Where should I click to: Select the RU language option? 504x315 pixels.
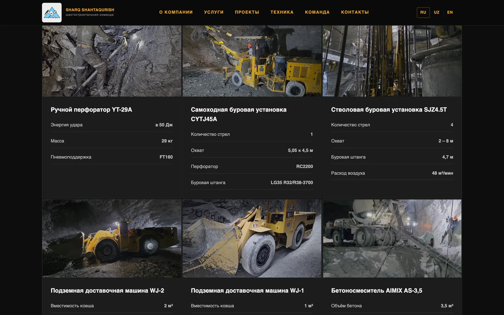click(x=423, y=12)
